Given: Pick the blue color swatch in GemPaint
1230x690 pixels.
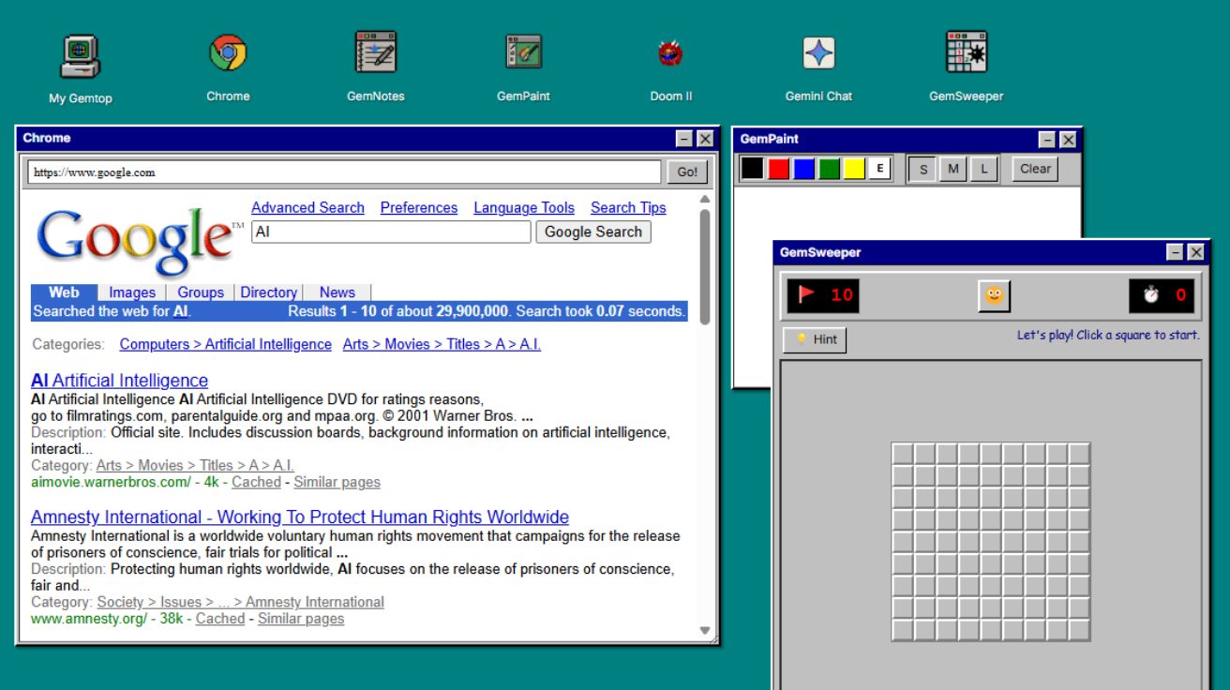Looking at the screenshot, I should (803, 169).
